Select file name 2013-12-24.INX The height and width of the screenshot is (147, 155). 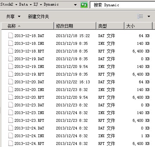coord(29,136)
